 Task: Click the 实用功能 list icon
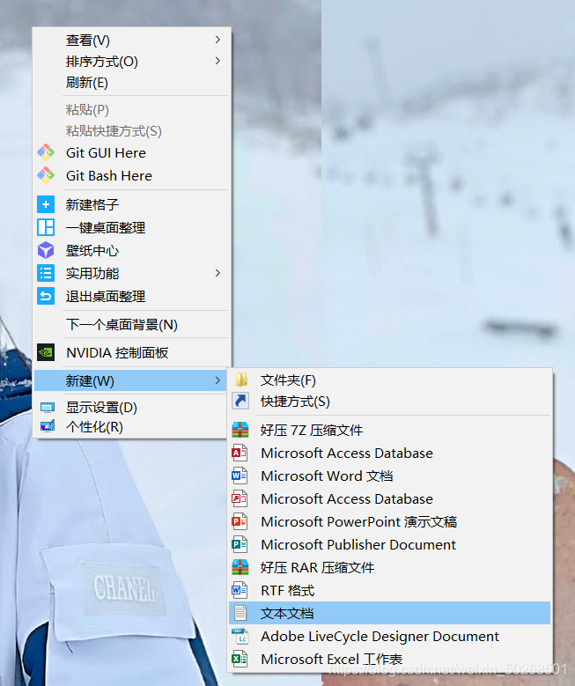tap(46, 273)
